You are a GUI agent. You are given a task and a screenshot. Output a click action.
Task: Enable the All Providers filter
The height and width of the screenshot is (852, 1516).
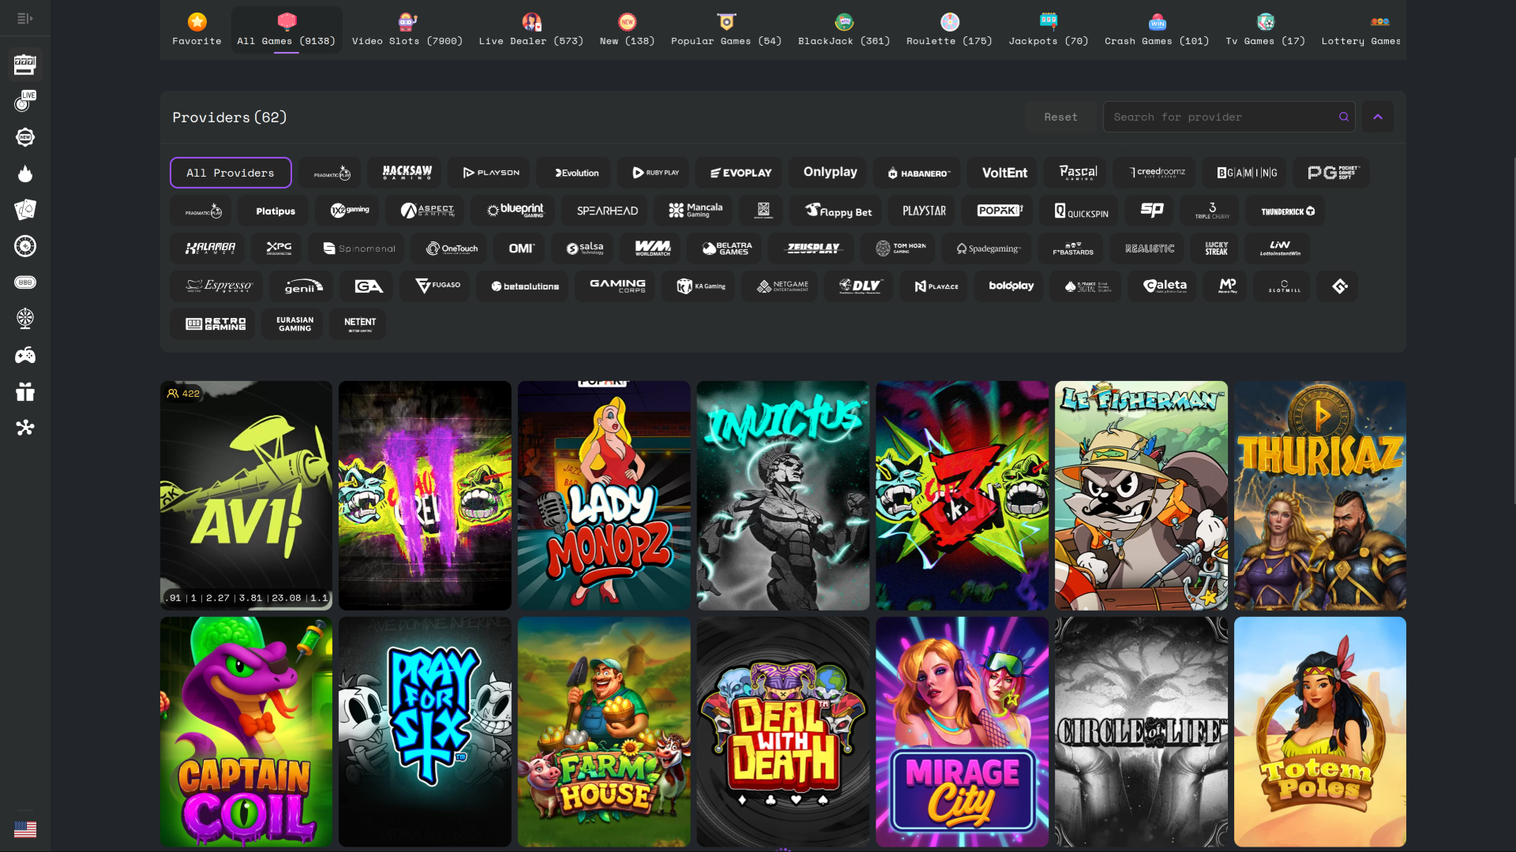pyautogui.click(x=230, y=172)
